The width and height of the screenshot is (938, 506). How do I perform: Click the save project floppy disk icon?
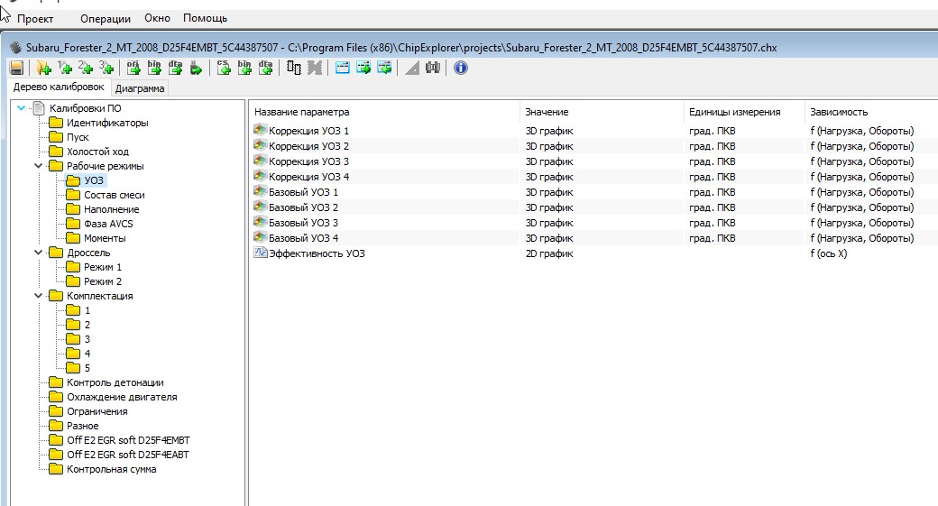(x=16, y=68)
